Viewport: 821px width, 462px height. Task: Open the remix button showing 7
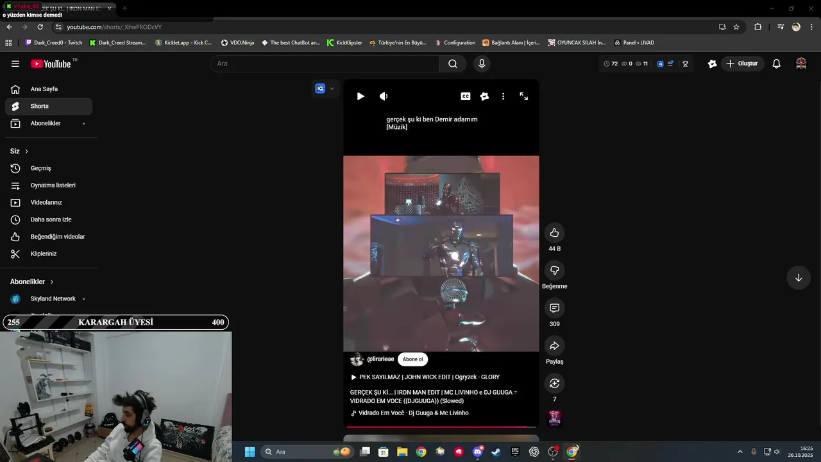pyautogui.click(x=555, y=383)
